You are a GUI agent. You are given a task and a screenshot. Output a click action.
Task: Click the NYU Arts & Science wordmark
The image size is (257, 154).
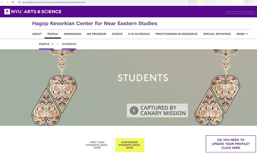tap(36, 12)
